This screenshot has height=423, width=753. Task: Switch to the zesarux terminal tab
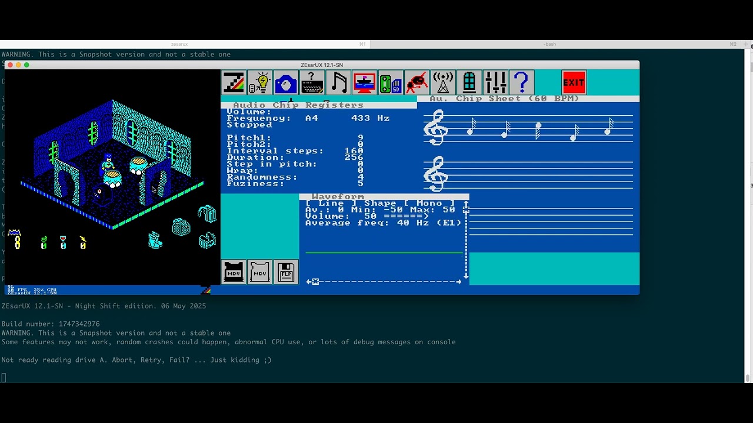tap(184, 44)
